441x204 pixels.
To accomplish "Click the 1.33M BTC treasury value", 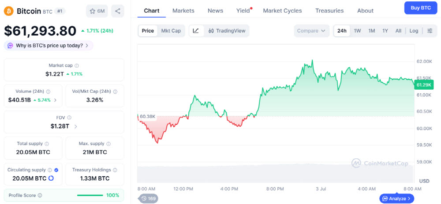I will [95, 178].
